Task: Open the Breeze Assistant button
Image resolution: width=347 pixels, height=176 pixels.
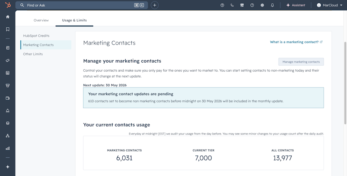Action: pyautogui.click(x=295, y=5)
